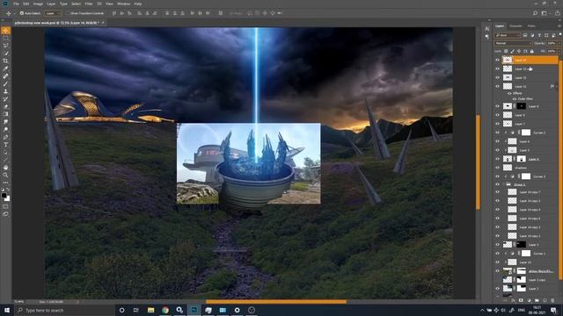
Task: Click the background color swatch
Action: [x=8, y=198]
